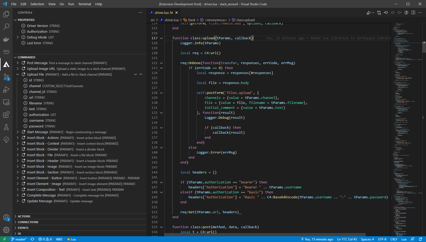Open the AWS toolkit sidebar icon
This screenshot has height=242, width=426.
click(6, 52)
